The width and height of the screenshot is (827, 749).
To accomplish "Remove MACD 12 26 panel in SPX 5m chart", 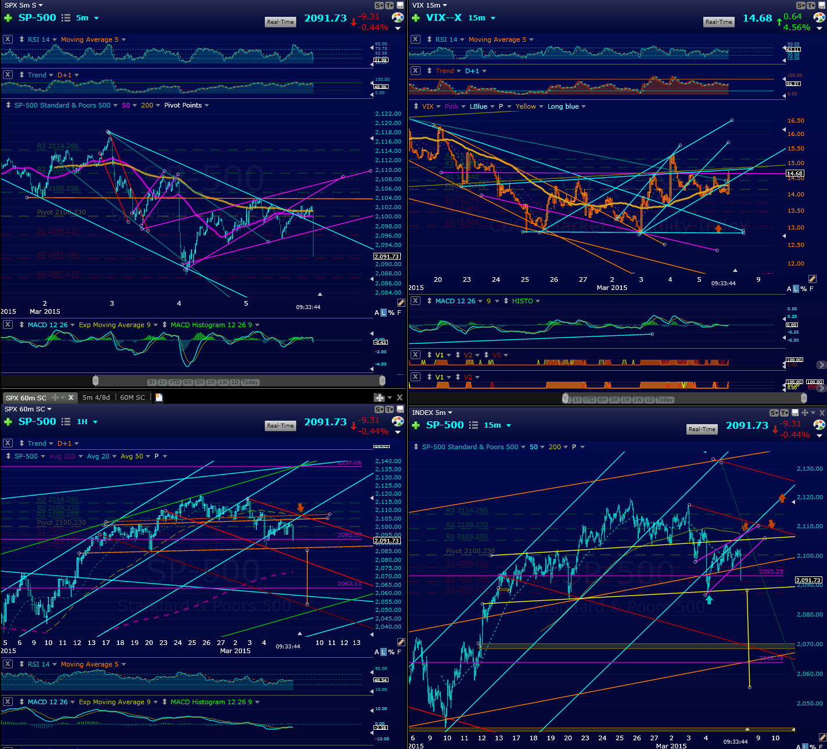I will [x=8, y=325].
